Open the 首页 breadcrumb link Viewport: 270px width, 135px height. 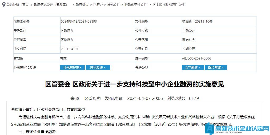coord(26,5)
